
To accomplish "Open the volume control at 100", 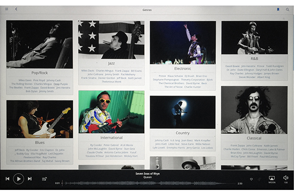I will tap(286, 179).
